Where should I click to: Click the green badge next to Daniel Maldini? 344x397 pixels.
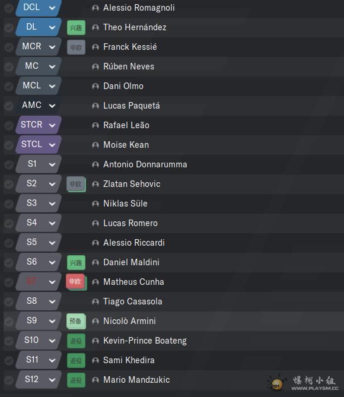(x=76, y=262)
